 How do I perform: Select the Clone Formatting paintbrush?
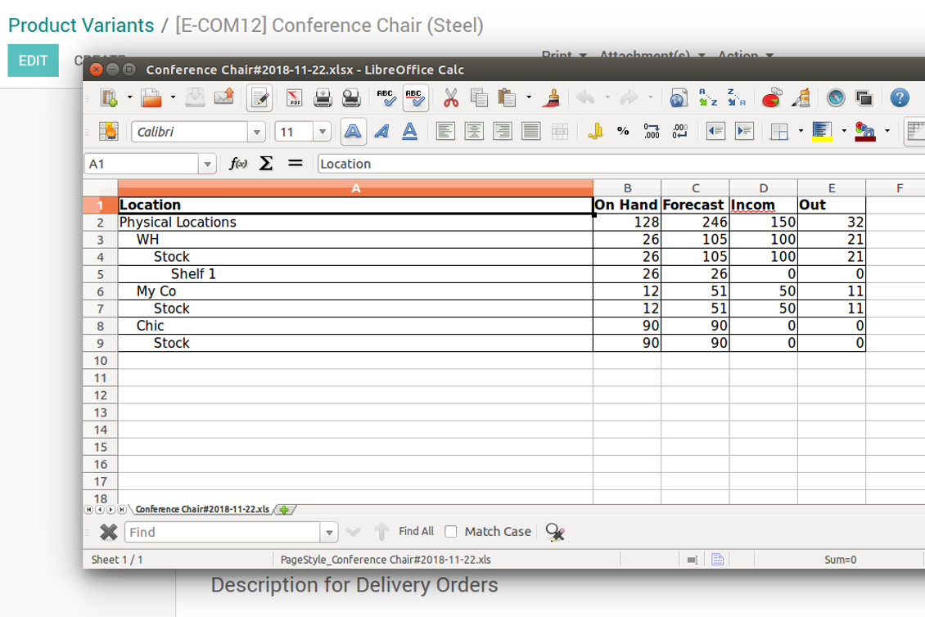click(x=552, y=97)
